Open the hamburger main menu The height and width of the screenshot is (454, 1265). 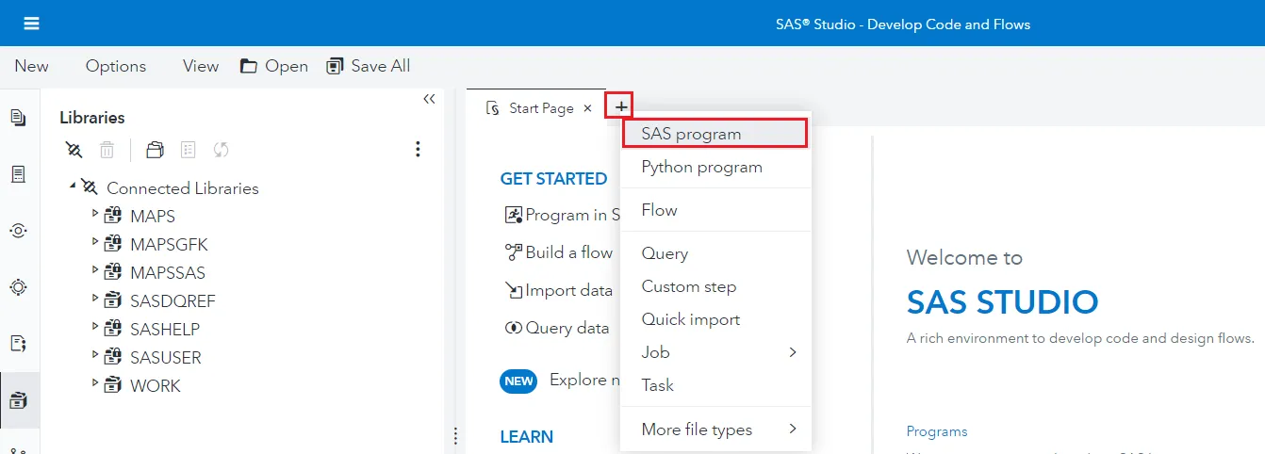31,24
